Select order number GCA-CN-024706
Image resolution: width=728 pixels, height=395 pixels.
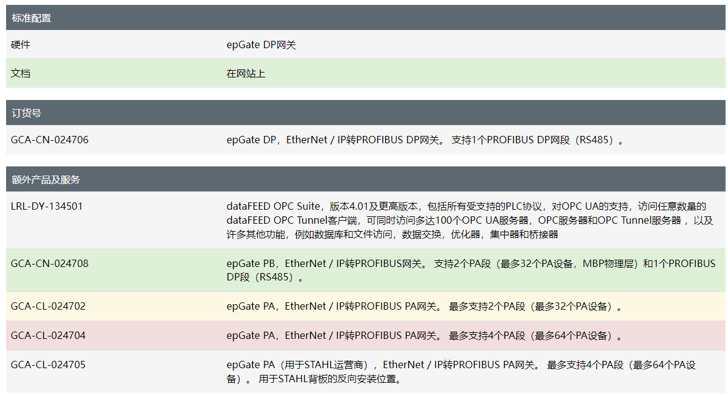(49, 140)
